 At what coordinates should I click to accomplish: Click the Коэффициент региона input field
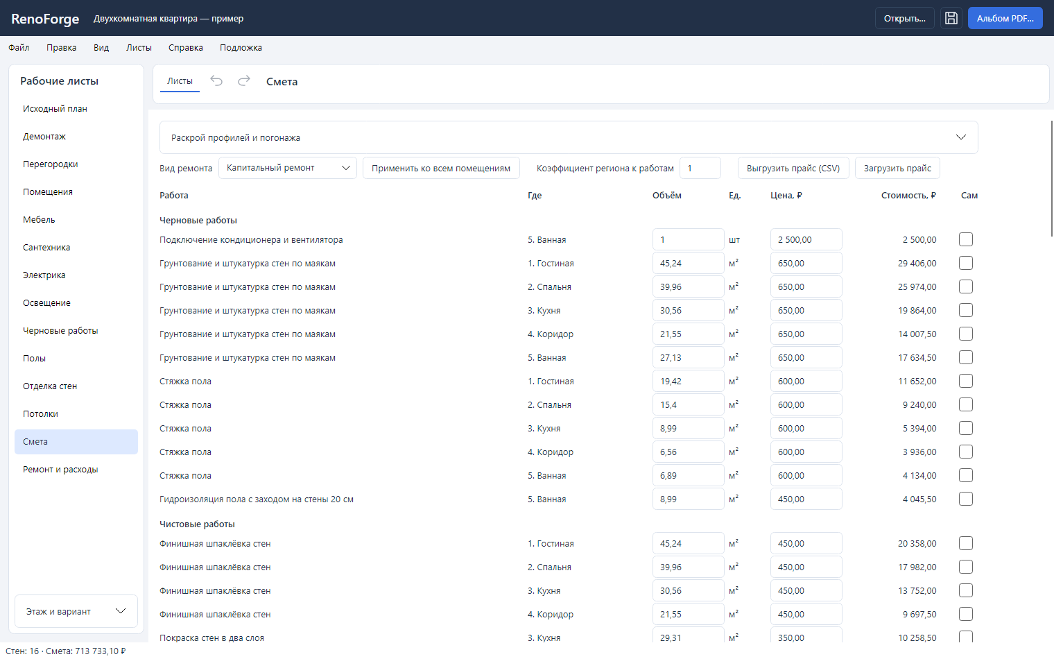pos(700,168)
